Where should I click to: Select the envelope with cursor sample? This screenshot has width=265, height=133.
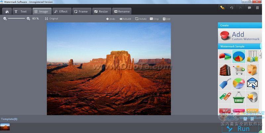coord(252,84)
